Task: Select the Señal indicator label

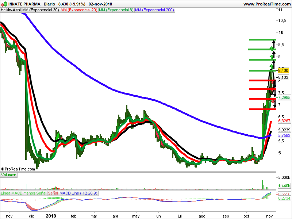Action: pos(53,193)
